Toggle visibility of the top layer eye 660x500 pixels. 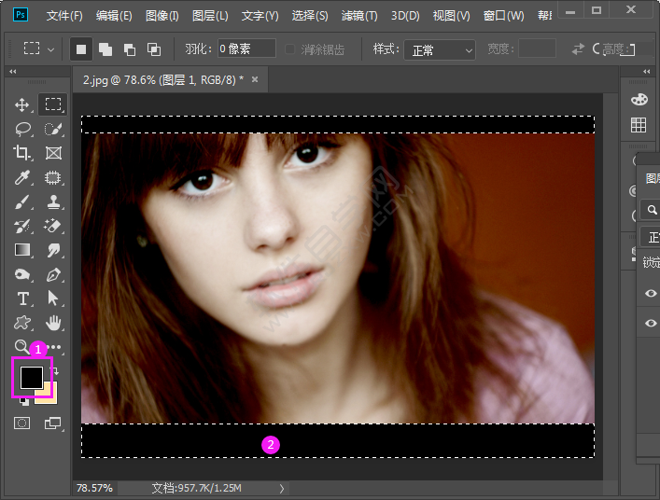651,293
